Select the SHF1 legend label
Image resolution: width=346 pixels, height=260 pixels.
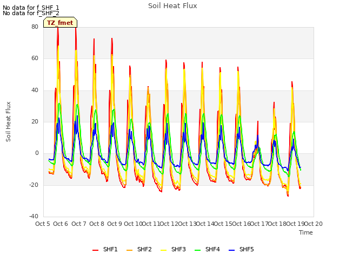click(110, 249)
